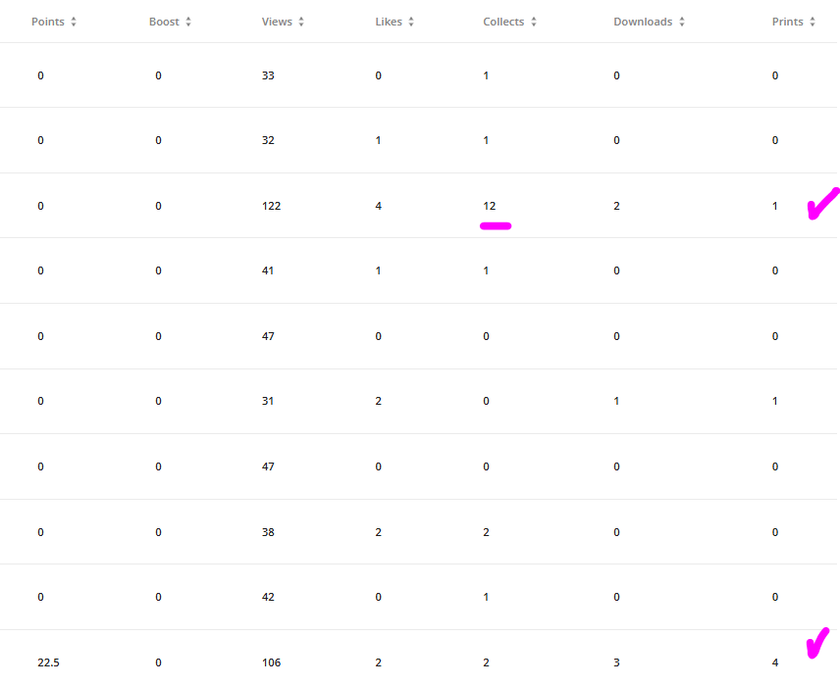Click the Downloads header text
Screen dimensions: 840x686
[643, 22]
